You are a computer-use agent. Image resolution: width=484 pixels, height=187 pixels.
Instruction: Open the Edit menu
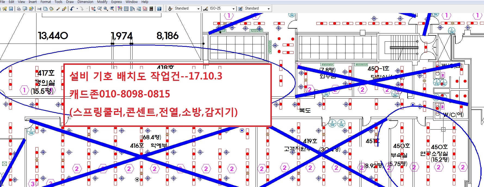click(x=11, y=2)
